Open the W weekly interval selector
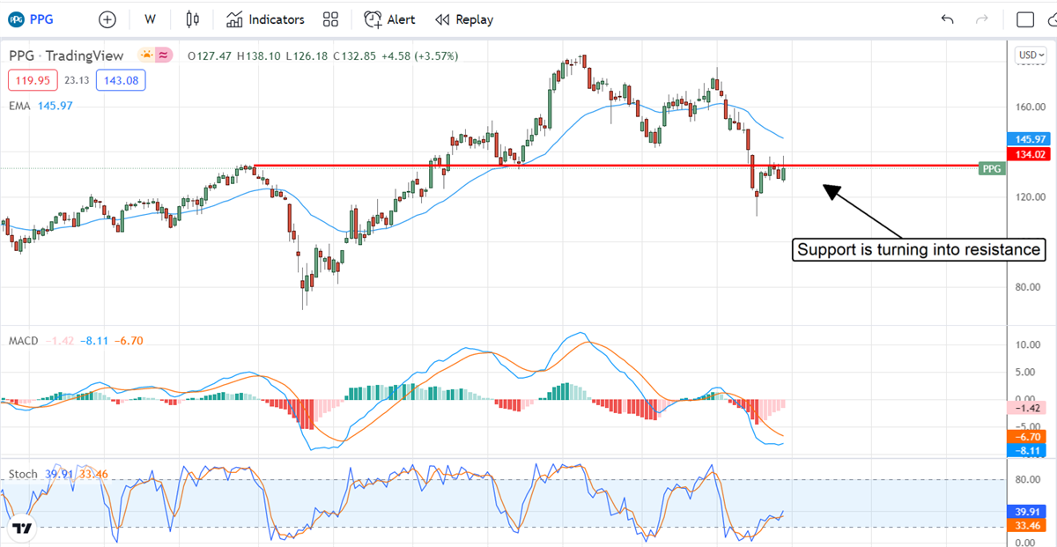Image resolution: width=1057 pixels, height=547 pixels. [151, 19]
